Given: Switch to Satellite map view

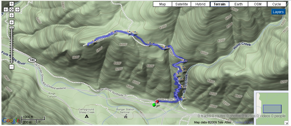Looking at the screenshot, I should [x=181, y=4].
